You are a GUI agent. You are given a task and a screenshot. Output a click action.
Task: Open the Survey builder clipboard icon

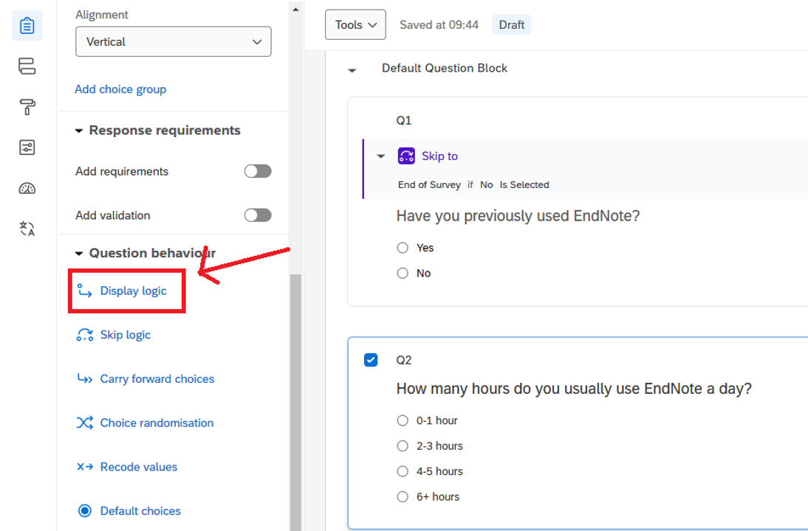(x=27, y=26)
